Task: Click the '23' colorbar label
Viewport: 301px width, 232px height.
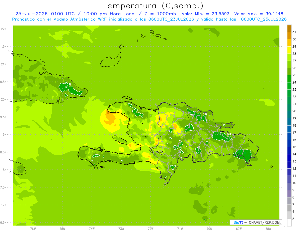Action: tap(294, 90)
